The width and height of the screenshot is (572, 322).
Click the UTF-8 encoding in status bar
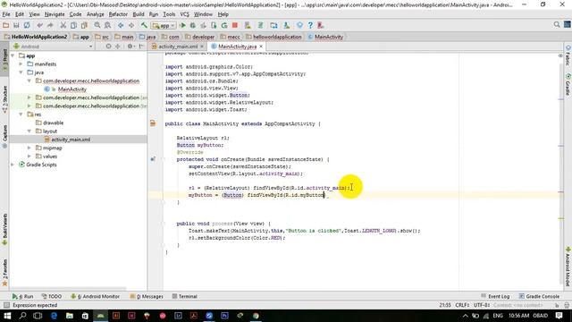click(482, 305)
